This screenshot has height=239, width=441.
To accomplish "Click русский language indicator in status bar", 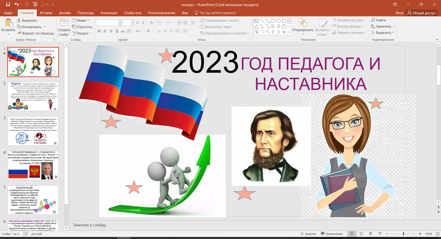I will point(36,234).
